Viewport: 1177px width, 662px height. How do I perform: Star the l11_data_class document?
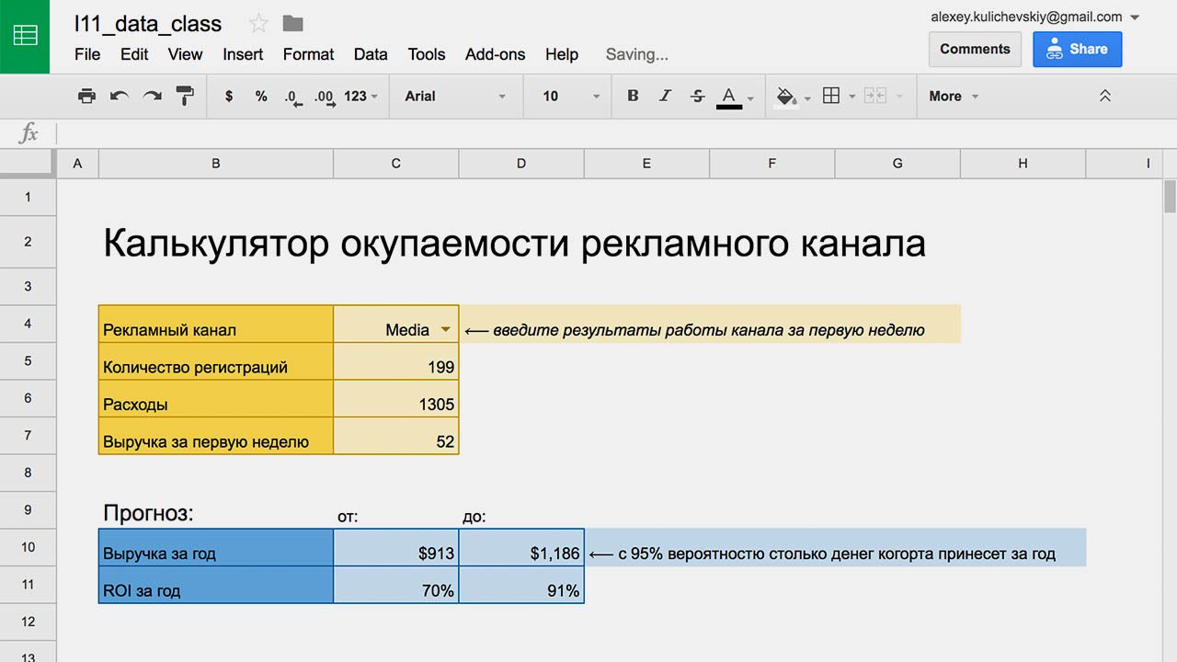[x=258, y=24]
